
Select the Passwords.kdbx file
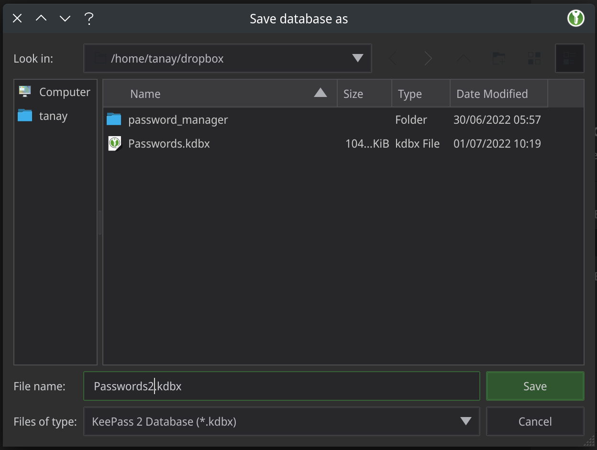pos(169,143)
